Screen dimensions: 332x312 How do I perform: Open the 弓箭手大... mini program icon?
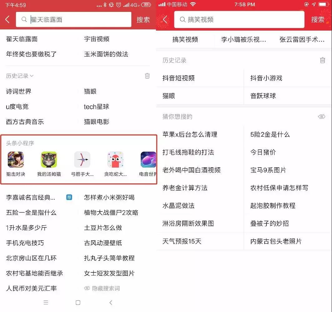pyautogui.click(x=82, y=160)
